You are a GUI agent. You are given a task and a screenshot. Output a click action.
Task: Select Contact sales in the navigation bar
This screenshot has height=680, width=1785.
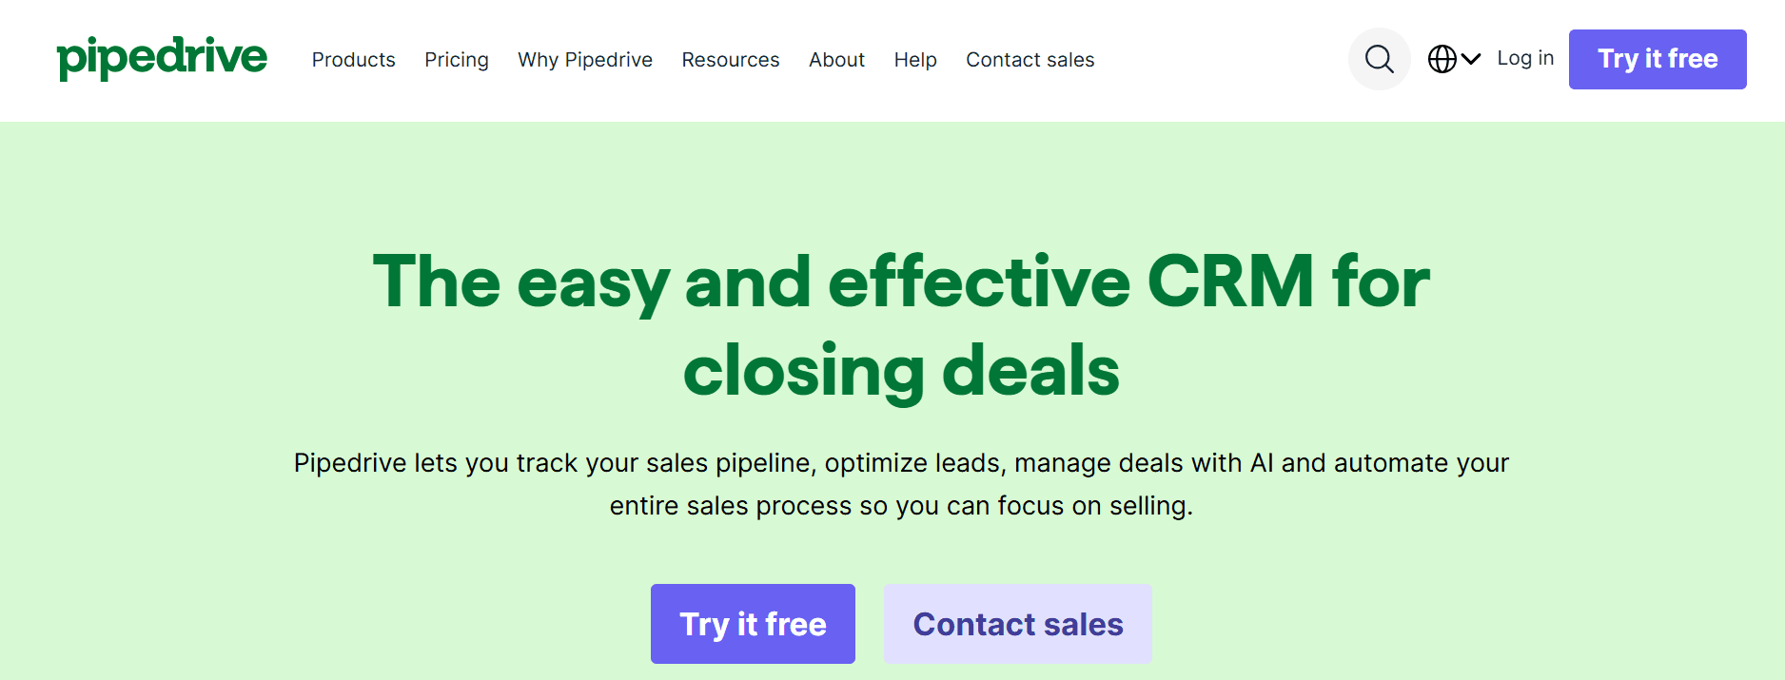click(1030, 60)
